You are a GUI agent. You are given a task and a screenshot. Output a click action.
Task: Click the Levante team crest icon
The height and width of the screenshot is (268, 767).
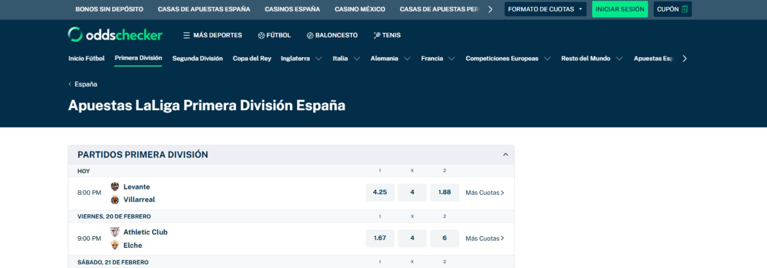point(115,186)
